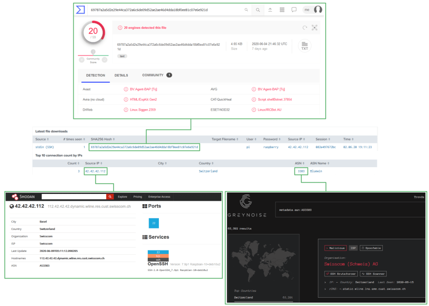Click the reanalyze refresh icon in VirusTotal
The image size is (429, 306).
tap(305, 28)
